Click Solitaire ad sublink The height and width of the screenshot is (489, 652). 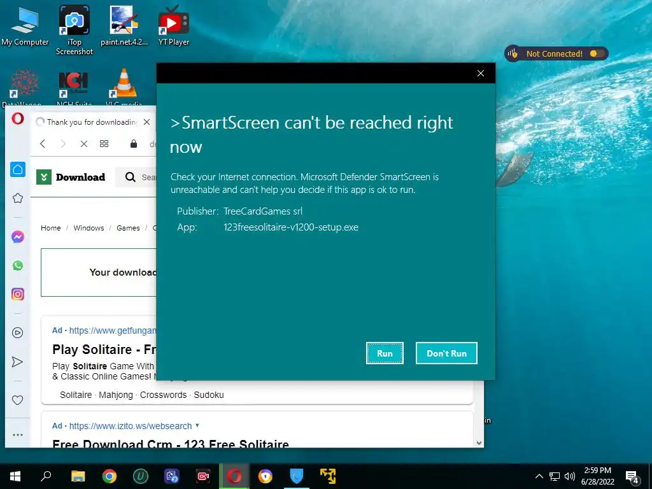[x=76, y=395]
